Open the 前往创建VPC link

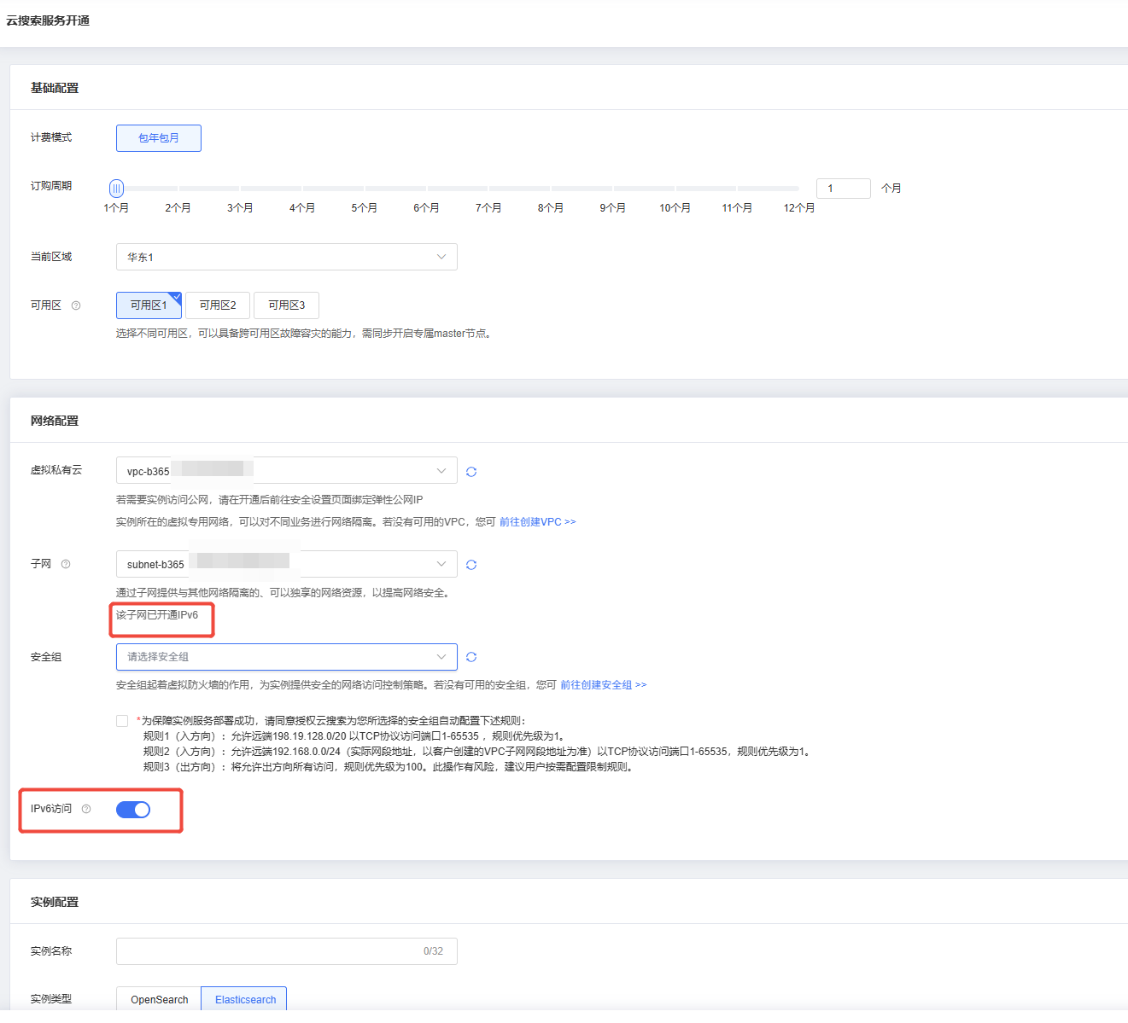[537, 522]
